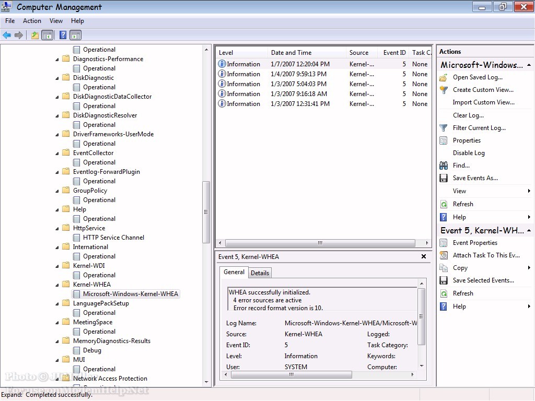
Task: Click the Back arrow toolbar icon
Action: click(7, 35)
